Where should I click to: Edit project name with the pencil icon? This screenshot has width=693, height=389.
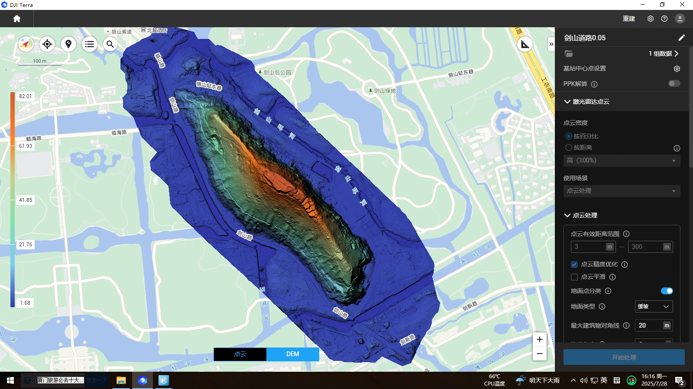coord(681,38)
